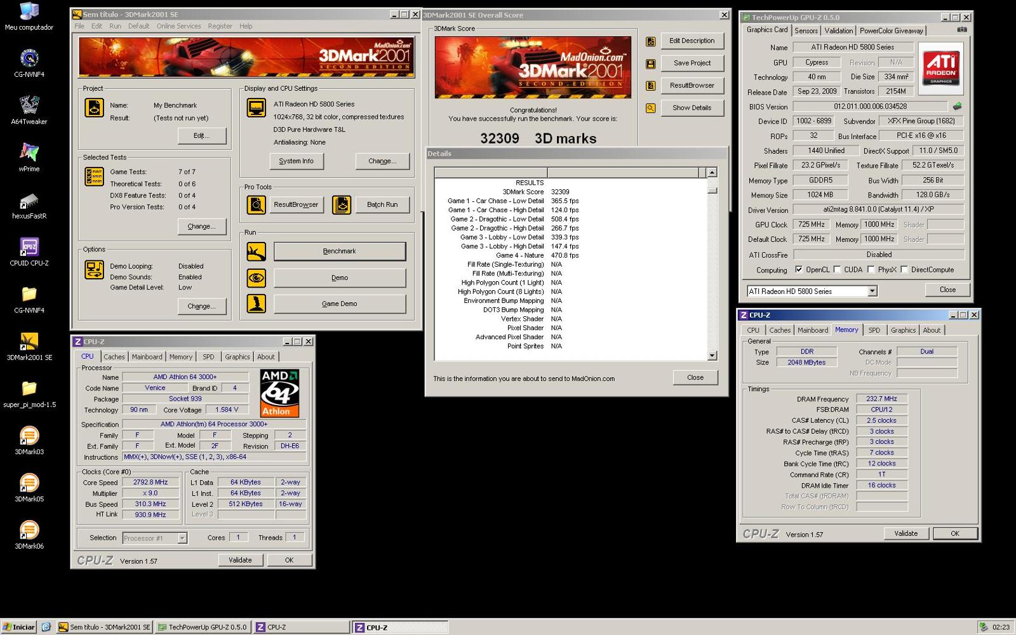The height and width of the screenshot is (635, 1016).
Task: Open the CG-NVNF4 folder on desktop
Action: 29,299
